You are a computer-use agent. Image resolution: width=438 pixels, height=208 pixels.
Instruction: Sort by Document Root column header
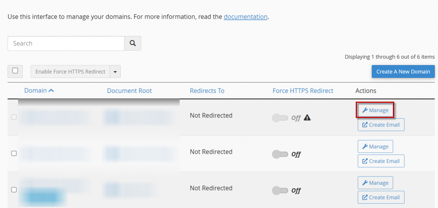129,91
